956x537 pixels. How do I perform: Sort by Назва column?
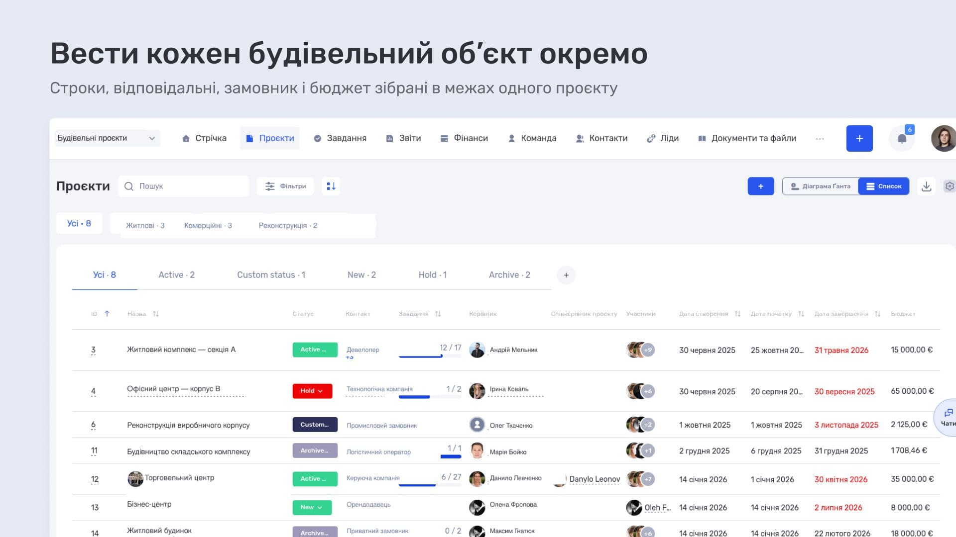(156, 314)
